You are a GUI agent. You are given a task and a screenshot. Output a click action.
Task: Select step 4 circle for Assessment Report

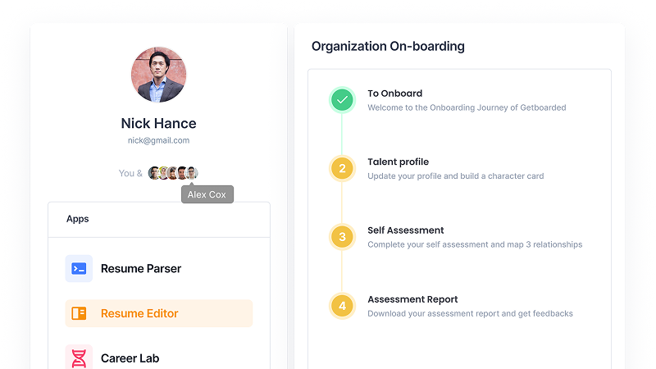click(x=342, y=306)
